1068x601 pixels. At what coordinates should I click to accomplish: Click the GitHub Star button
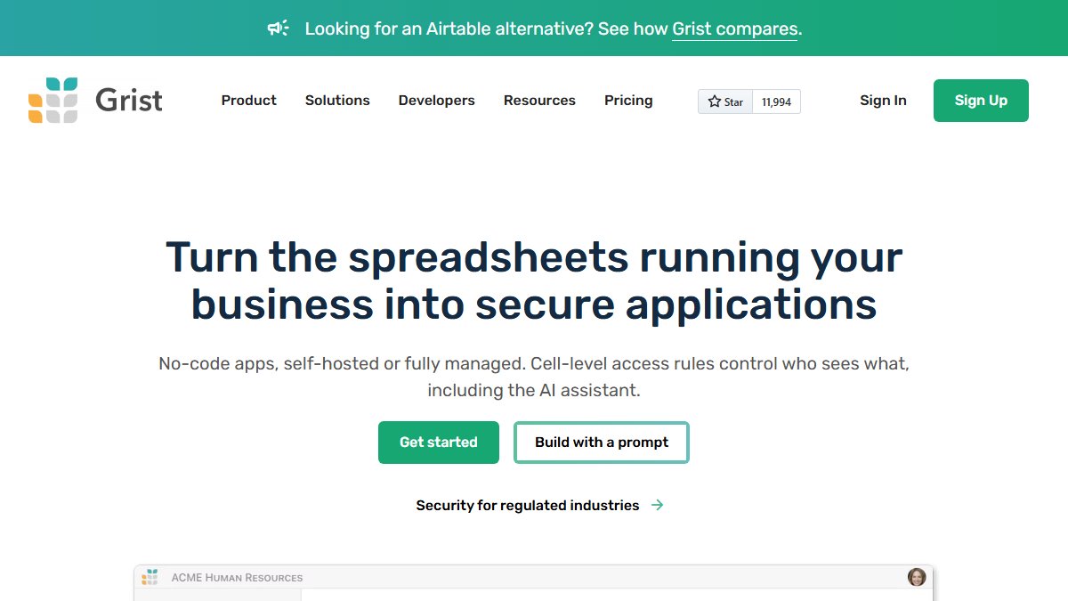[725, 102]
